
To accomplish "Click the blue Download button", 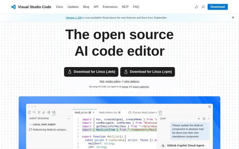I will (x=217, y=7).
